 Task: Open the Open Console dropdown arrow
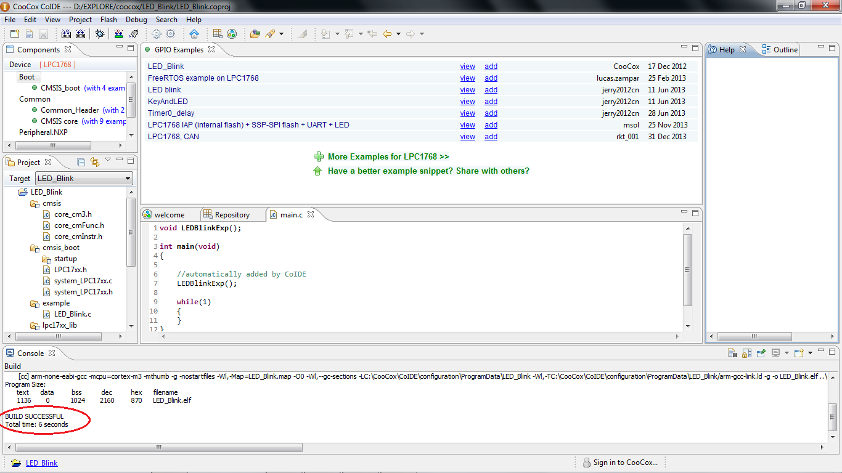pyautogui.click(x=810, y=353)
